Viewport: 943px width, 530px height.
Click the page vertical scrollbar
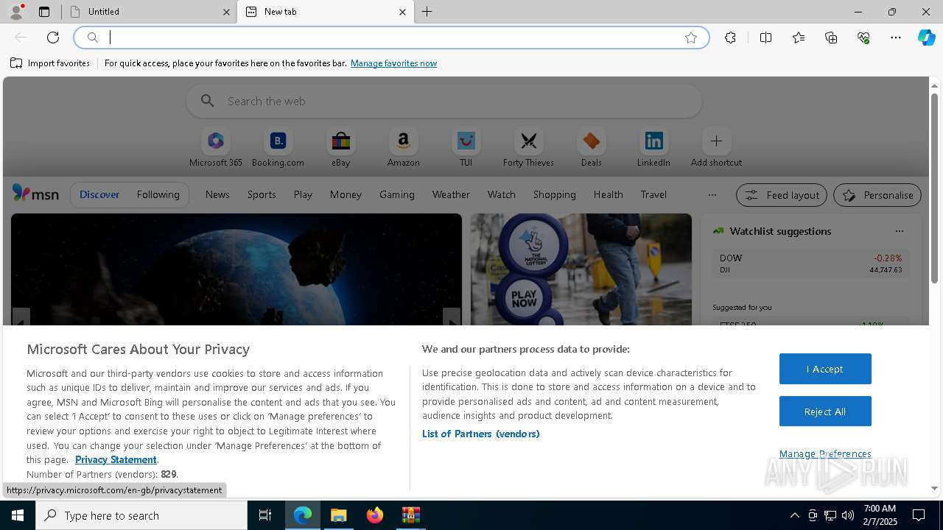click(x=934, y=188)
